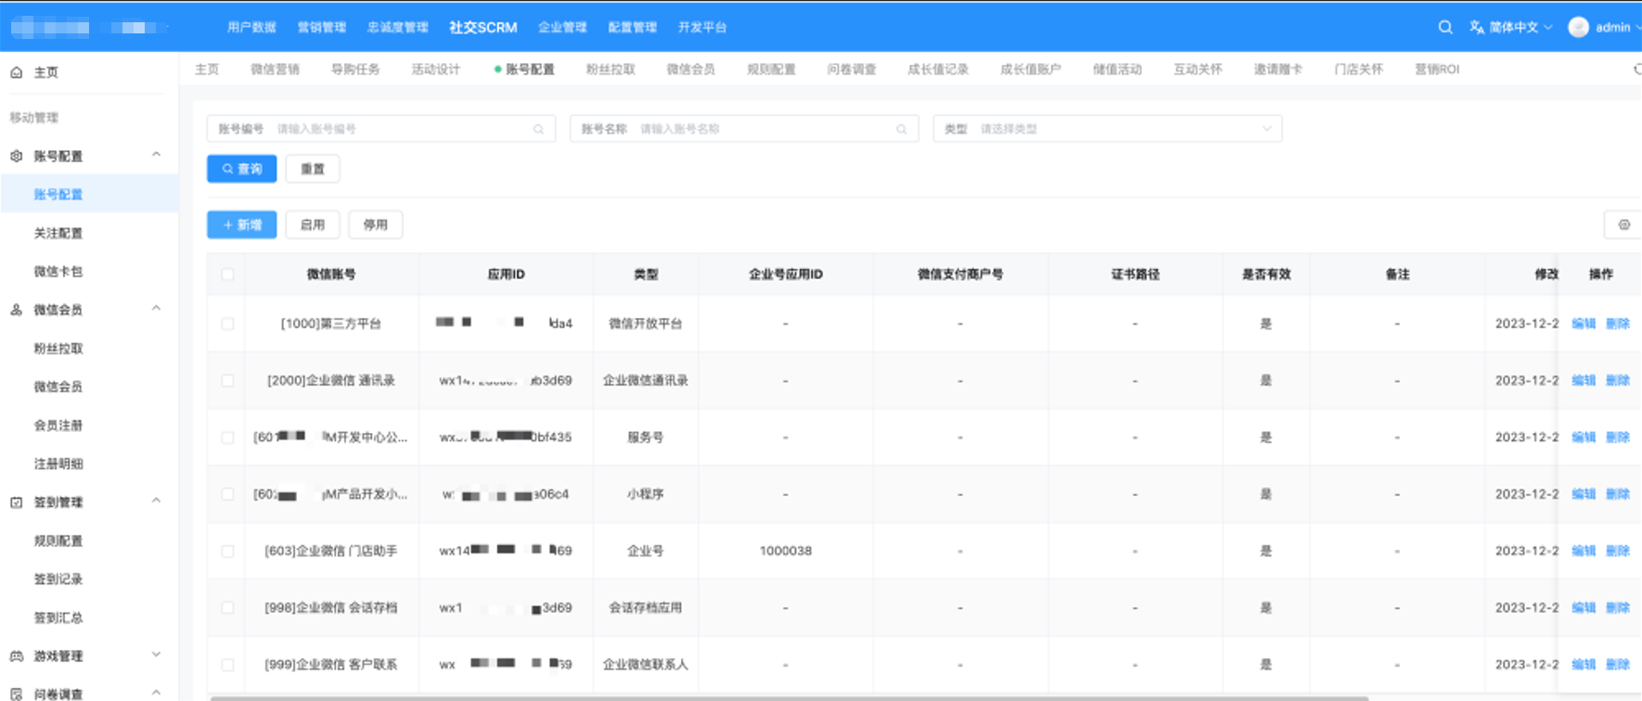The width and height of the screenshot is (1642, 701).
Task: Click 编辑 link for [1000]第三方平台 row
Action: tap(1584, 324)
